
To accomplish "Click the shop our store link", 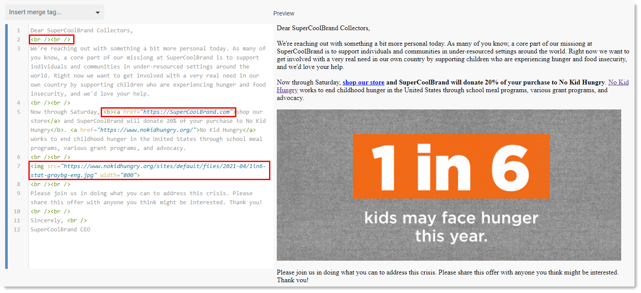I will pos(362,82).
